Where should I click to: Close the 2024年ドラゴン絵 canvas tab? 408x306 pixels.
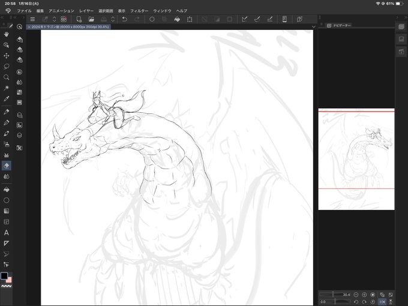point(29,27)
